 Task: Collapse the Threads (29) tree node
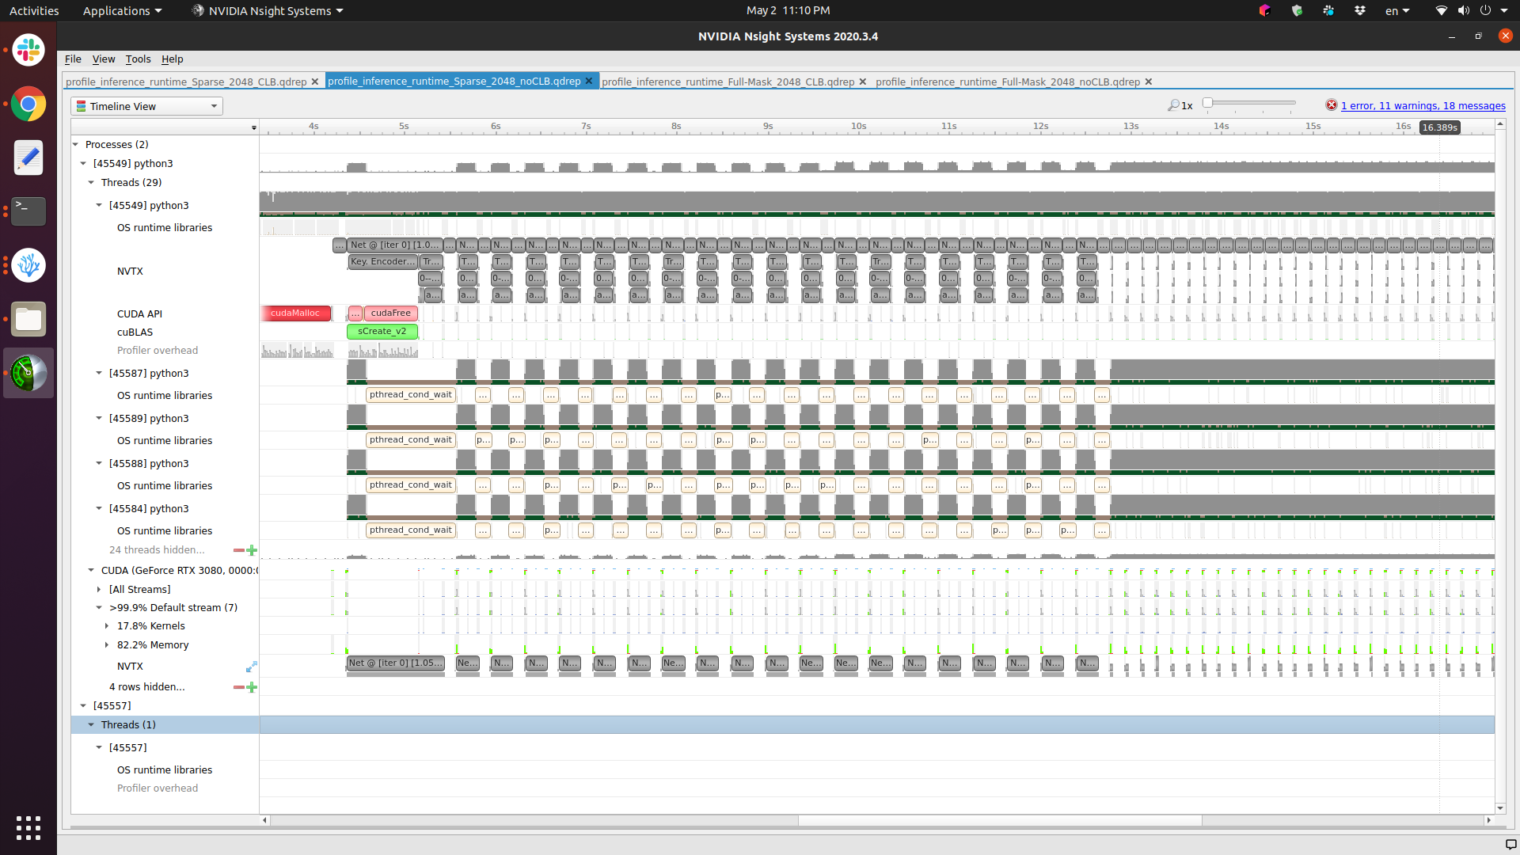(x=91, y=182)
